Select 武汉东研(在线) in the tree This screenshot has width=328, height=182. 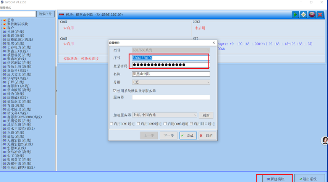19,125
